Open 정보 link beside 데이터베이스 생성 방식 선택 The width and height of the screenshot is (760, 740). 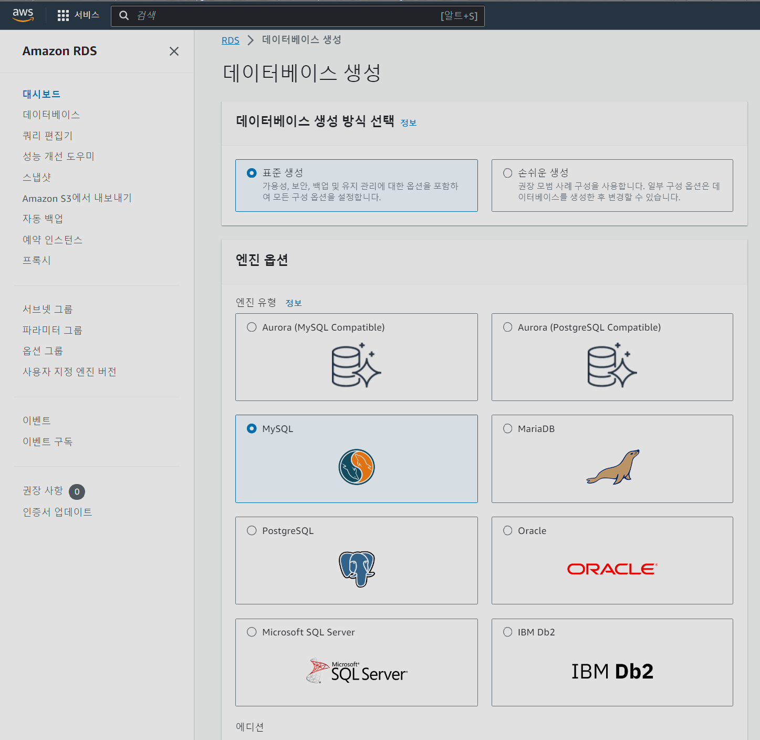click(409, 122)
